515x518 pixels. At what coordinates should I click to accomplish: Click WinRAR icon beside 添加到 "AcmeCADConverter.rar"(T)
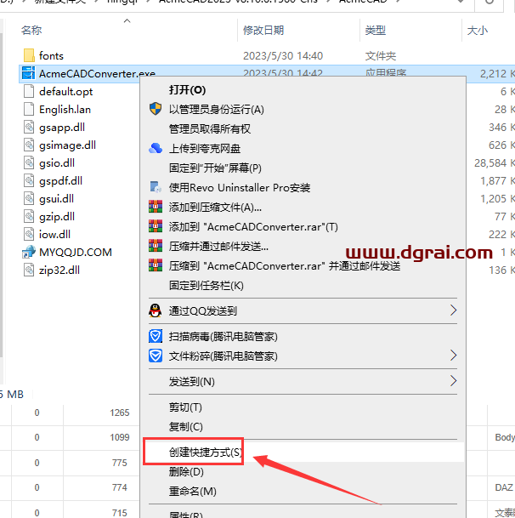[156, 226]
